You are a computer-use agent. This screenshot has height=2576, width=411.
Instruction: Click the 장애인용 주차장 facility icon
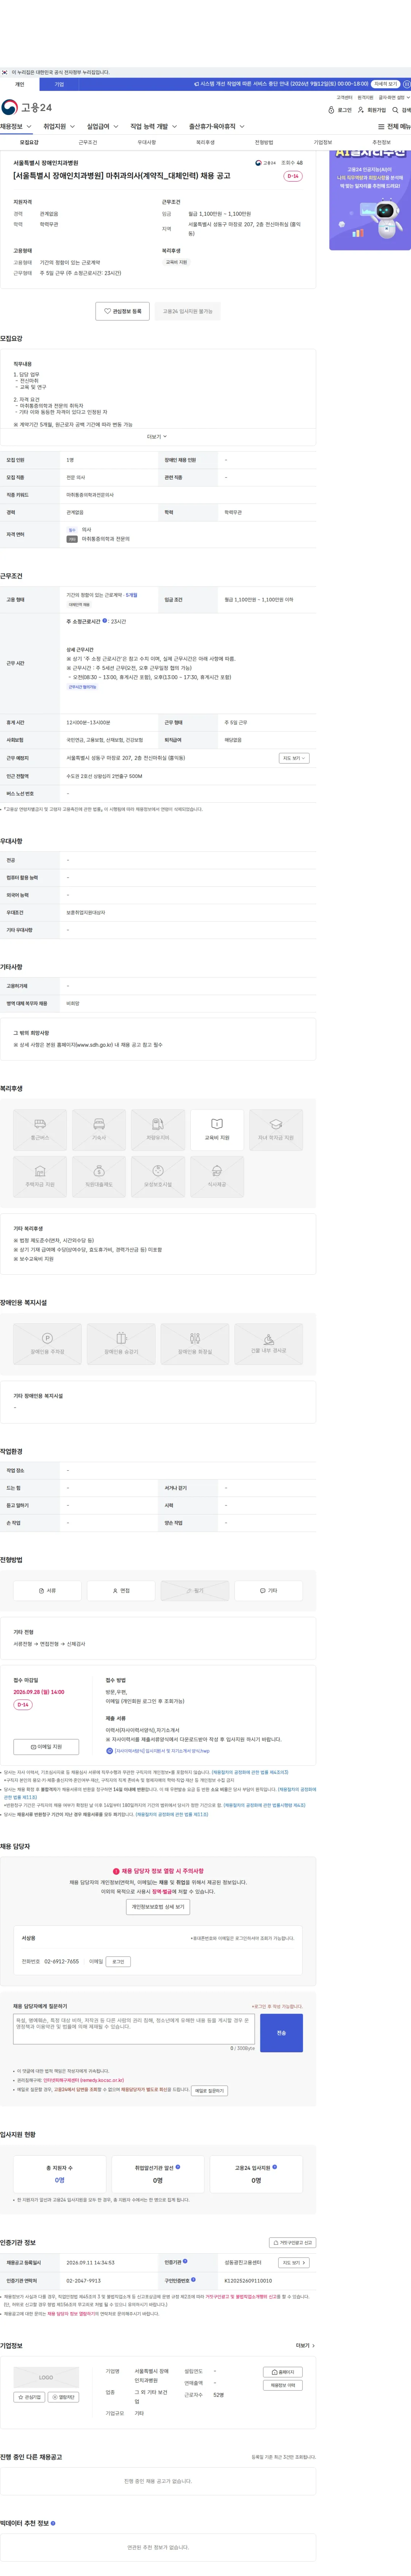(47, 1344)
